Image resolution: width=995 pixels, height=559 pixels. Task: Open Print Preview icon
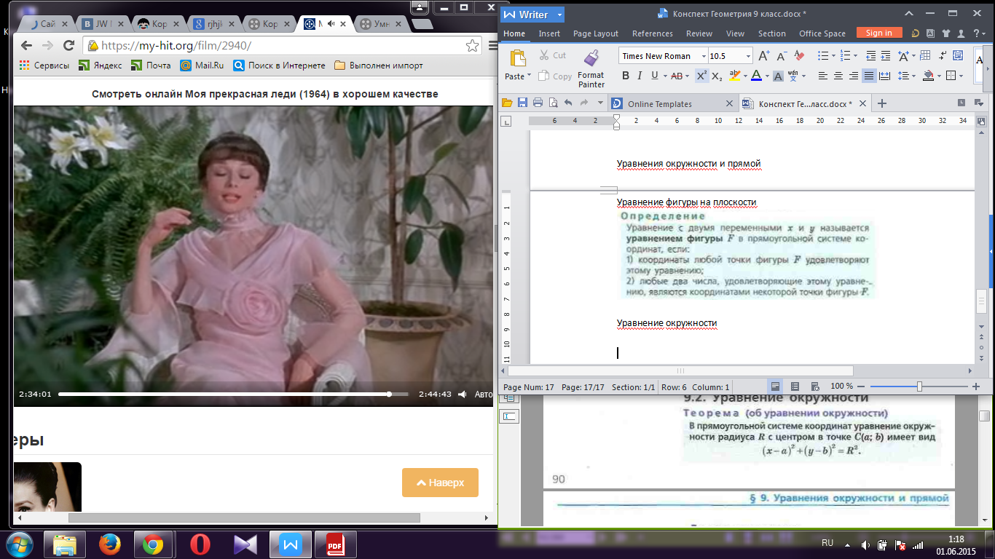pos(553,103)
